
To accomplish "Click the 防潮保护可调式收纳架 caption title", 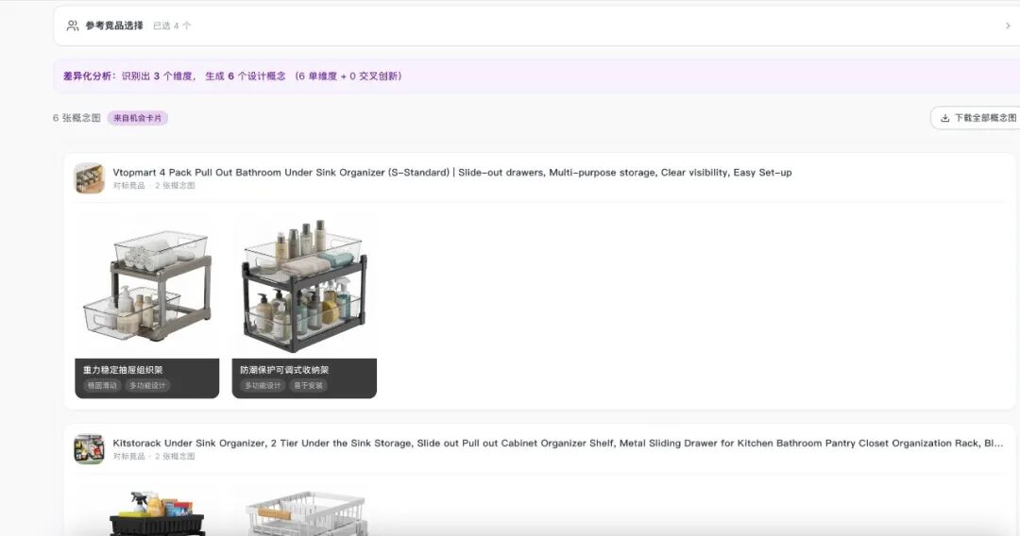I will coord(284,370).
